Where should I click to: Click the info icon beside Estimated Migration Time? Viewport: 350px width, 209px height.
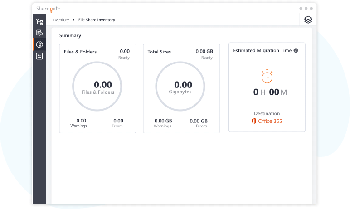click(x=296, y=50)
